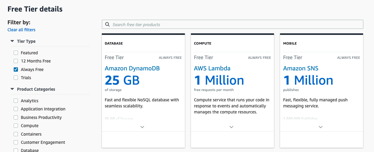Tick the Trials checkbox

tap(16, 78)
